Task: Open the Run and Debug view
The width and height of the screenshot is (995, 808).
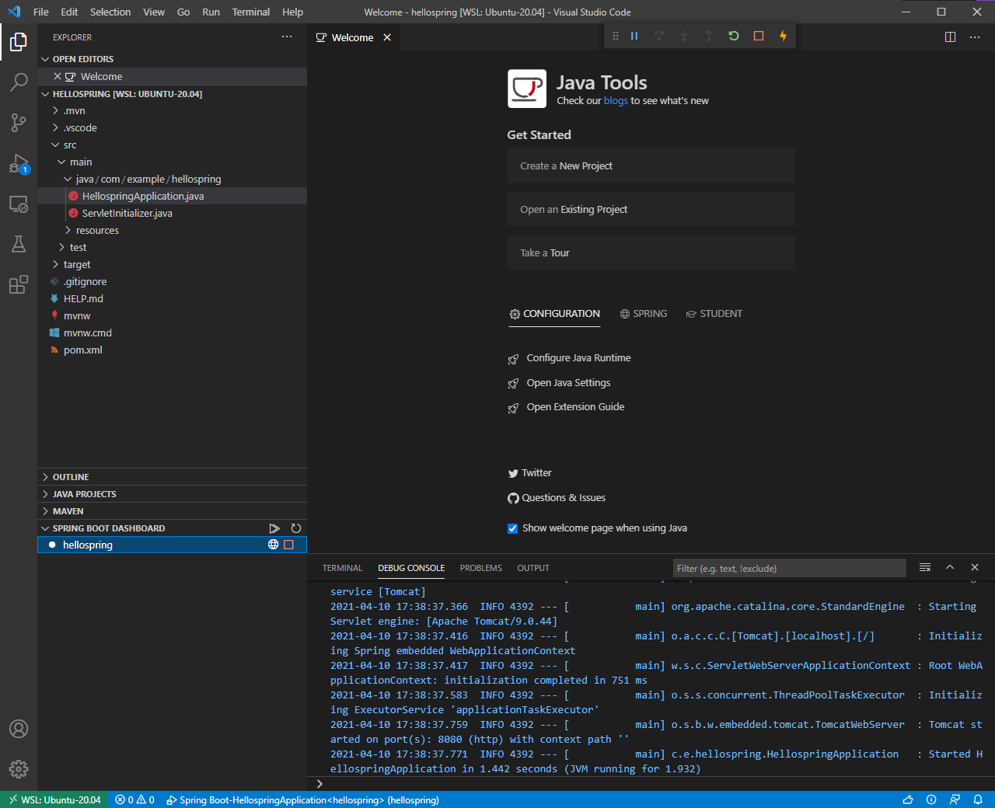Action: tap(19, 163)
